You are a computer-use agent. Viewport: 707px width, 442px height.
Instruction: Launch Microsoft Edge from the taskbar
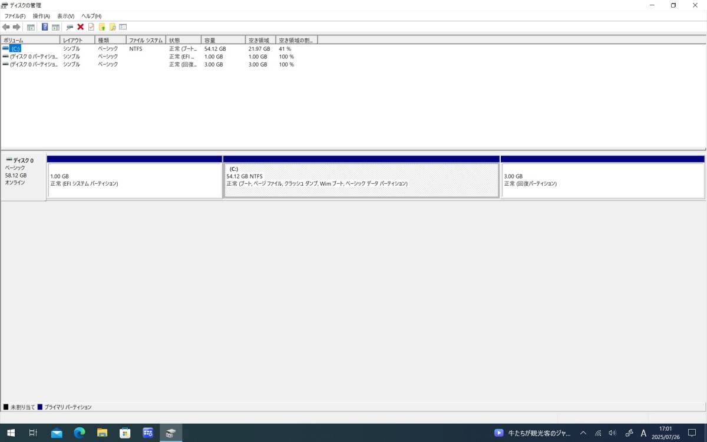tap(80, 433)
